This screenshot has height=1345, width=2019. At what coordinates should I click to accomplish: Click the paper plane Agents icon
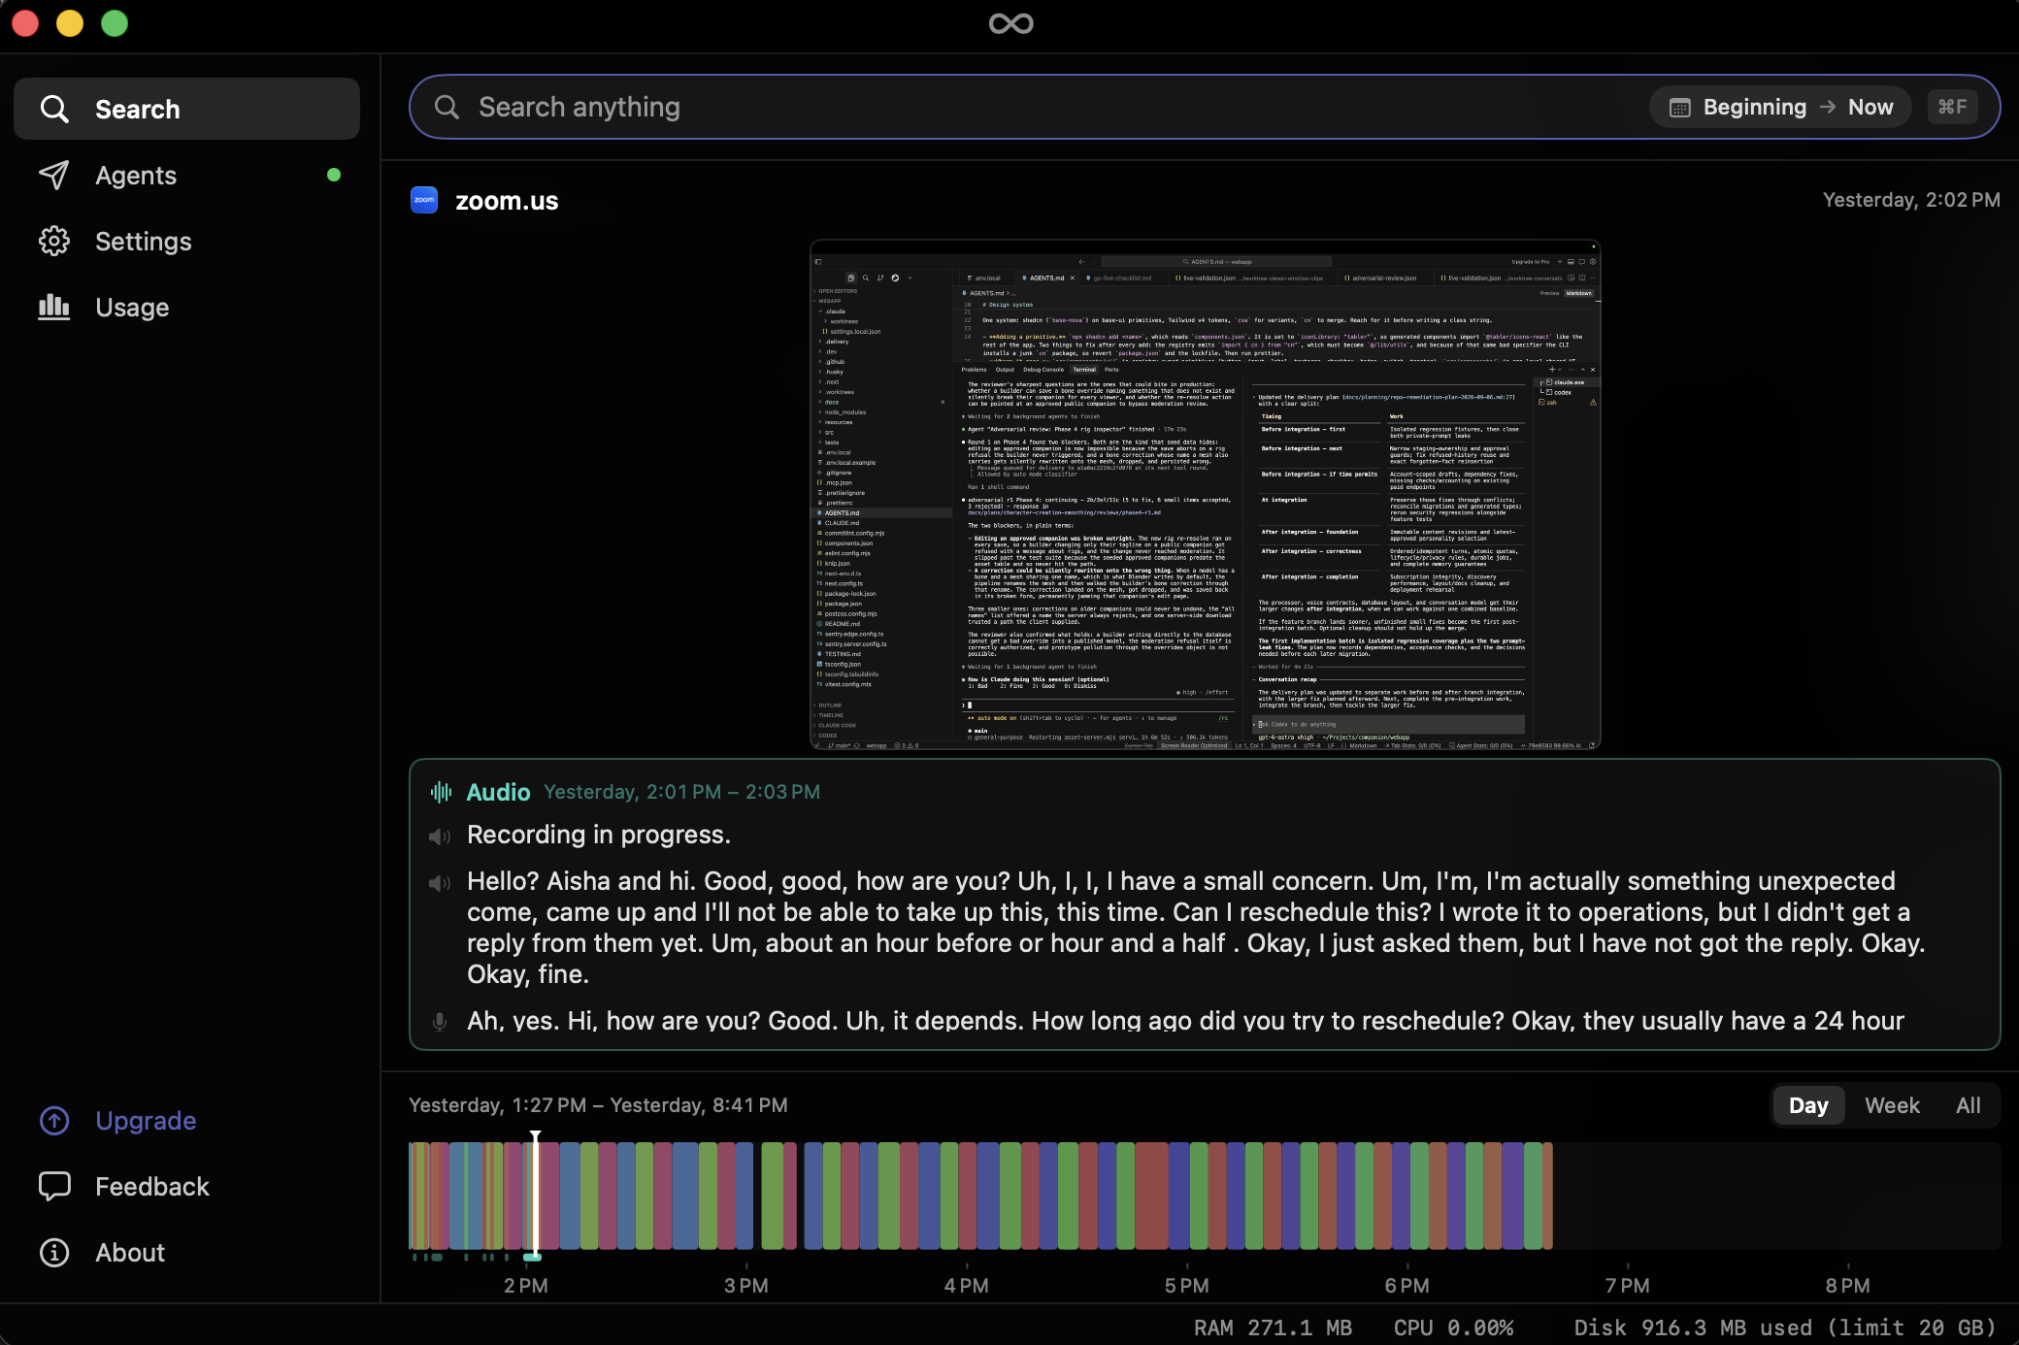point(54,175)
